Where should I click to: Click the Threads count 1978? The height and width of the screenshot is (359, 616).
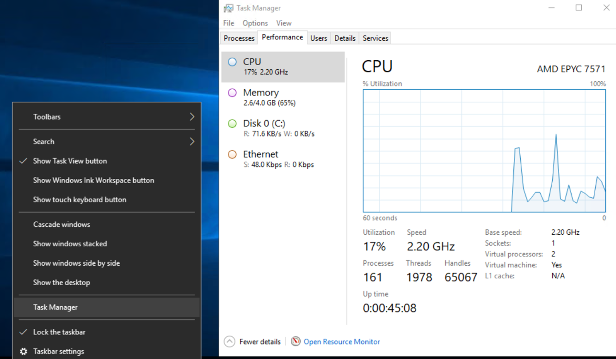(x=419, y=277)
